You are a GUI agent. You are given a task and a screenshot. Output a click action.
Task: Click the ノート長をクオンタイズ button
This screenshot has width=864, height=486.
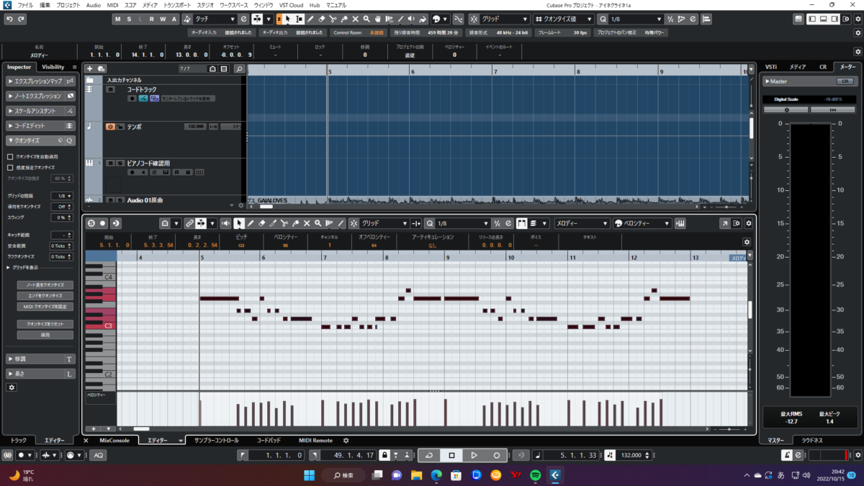[x=45, y=285]
